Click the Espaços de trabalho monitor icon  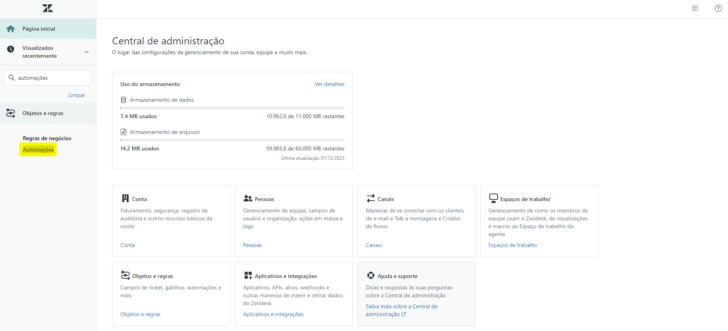pyautogui.click(x=493, y=198)
